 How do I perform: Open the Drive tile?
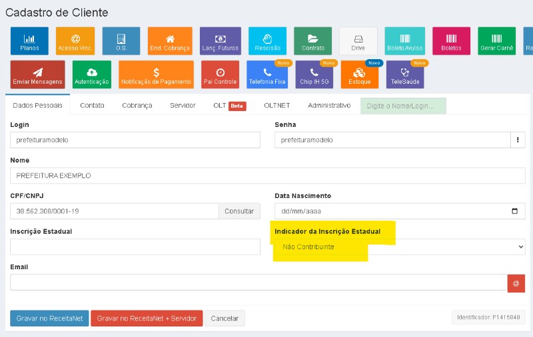pyautogui.click(x=358, y=41)
